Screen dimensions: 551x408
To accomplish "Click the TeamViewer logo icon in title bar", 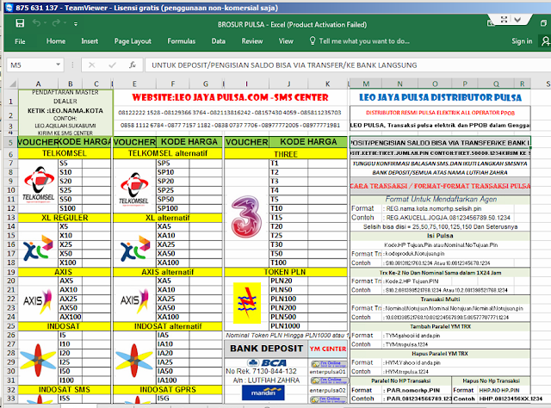I will (x=9, y=8).
